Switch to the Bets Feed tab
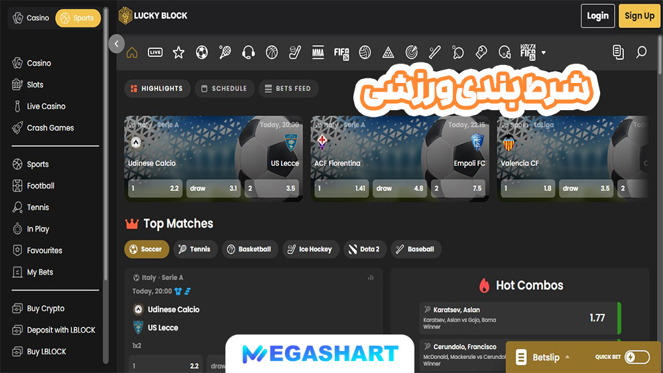This screenshot has width=663, height=373. click(288, 88)
